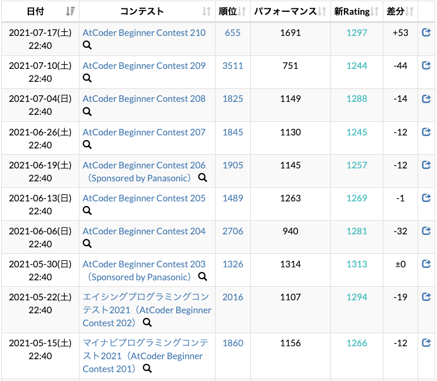Open search icon for Beginner Contest 205
Image resolution: width=437 pixels, height=381 pixels.
pos(87,210)
